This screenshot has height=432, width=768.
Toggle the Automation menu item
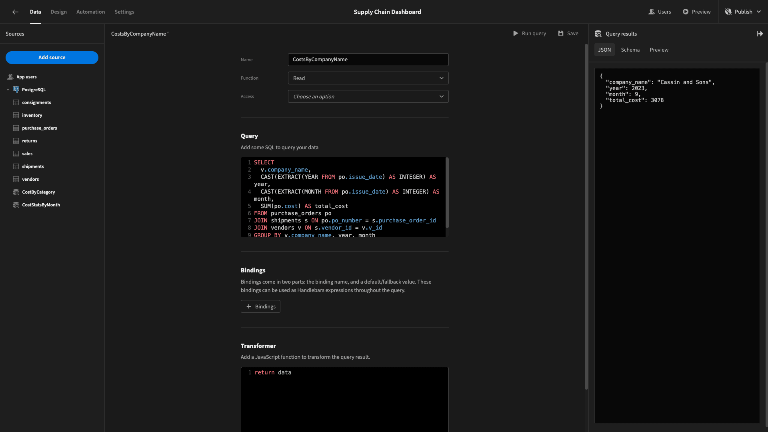91,12
